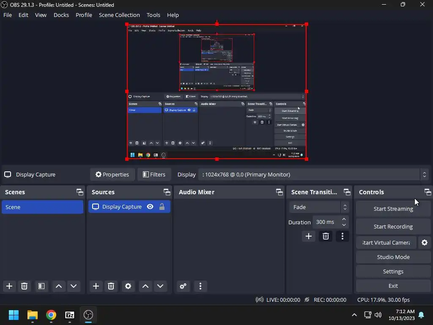The width and height of the screenshot is (433, 325).
Task: Remove scene transition with trash icon
Action: click(x=326, y=236)
